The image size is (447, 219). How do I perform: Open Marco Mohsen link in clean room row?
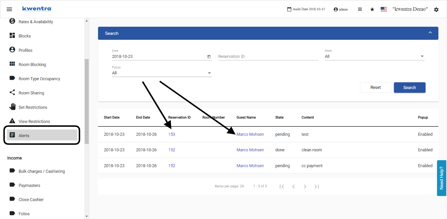tap(250, 150)
